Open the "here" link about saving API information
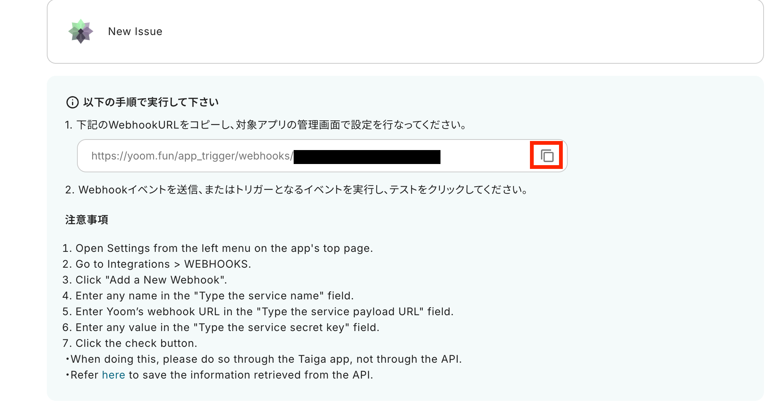 113,375
